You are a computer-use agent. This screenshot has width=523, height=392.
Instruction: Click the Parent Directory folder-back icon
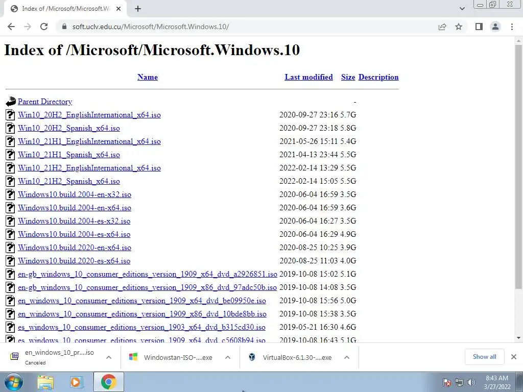[11, 102]
